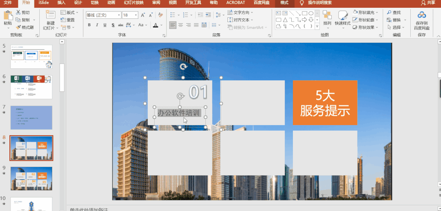Click the font color A swatch

click(155, 25)
